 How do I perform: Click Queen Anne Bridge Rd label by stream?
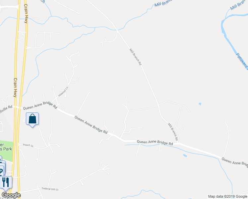pyautogui.click(x=155, y=143)
